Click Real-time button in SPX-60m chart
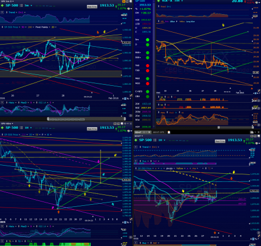 pos(92,129)
